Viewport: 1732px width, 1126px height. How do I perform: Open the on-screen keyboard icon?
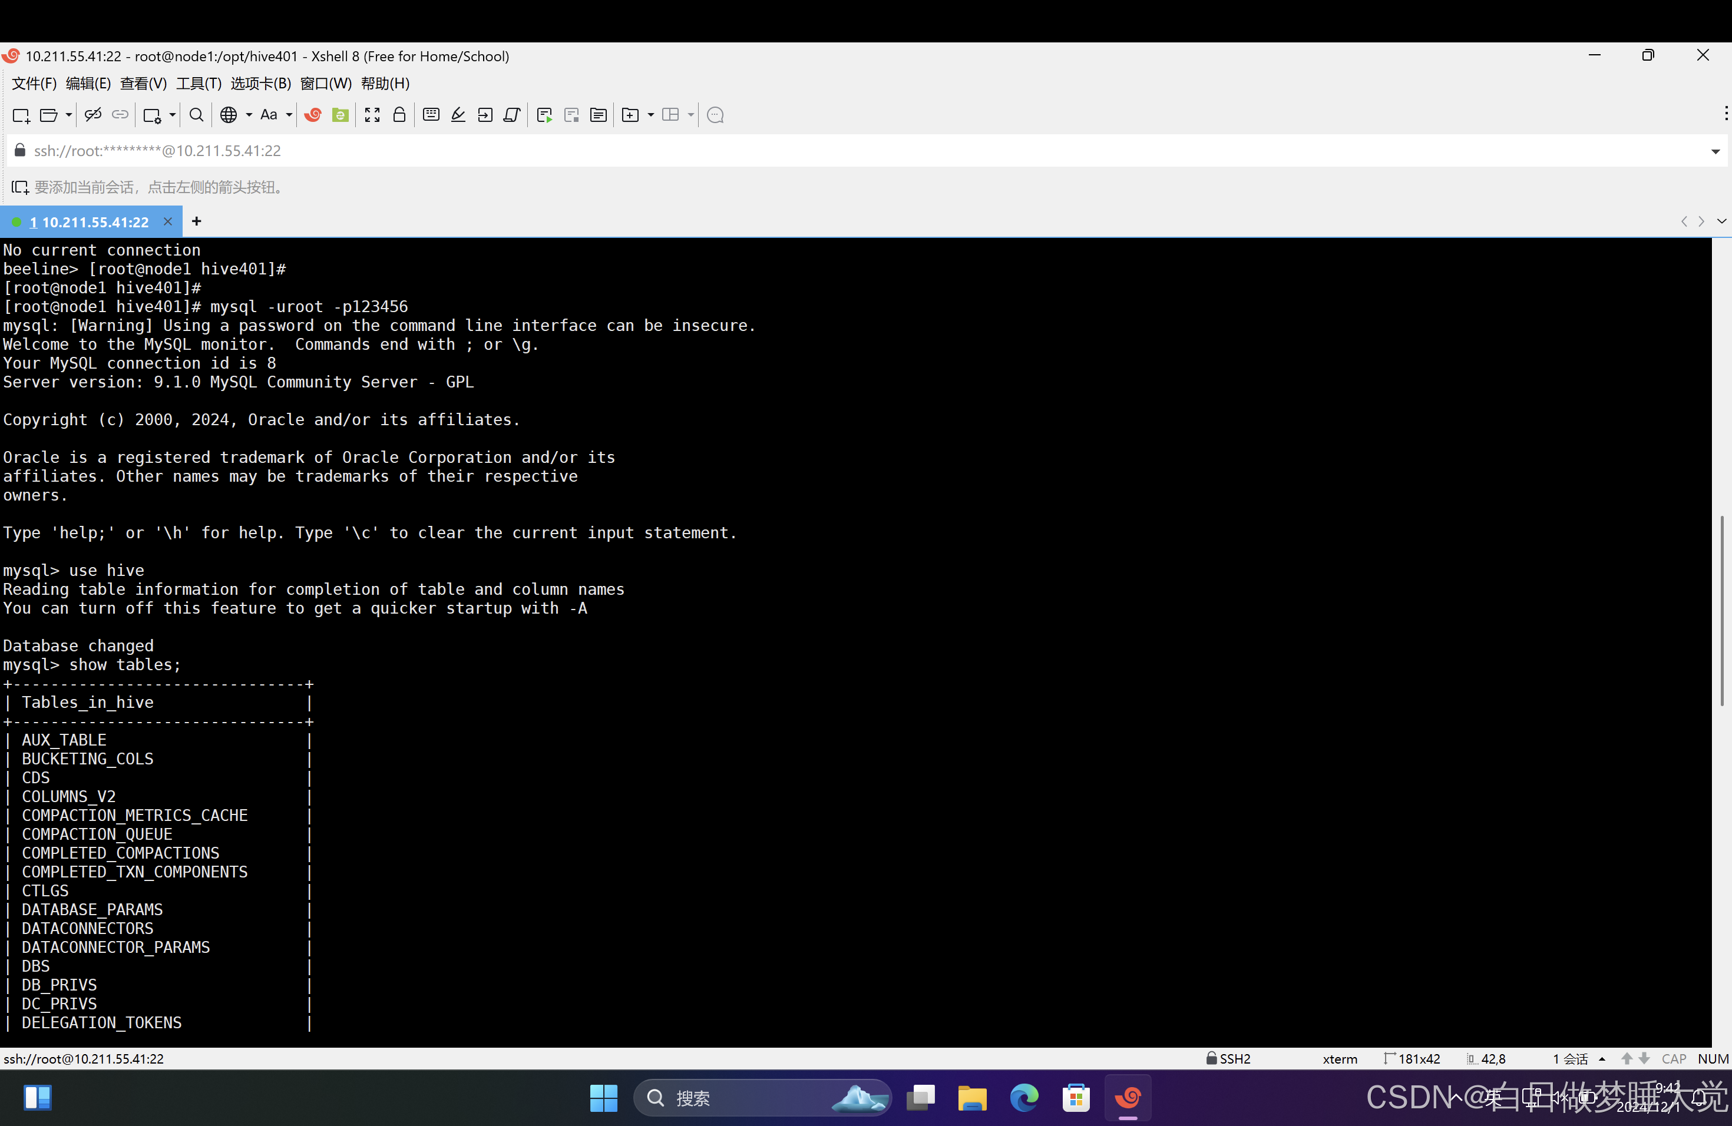pos(431,115)
